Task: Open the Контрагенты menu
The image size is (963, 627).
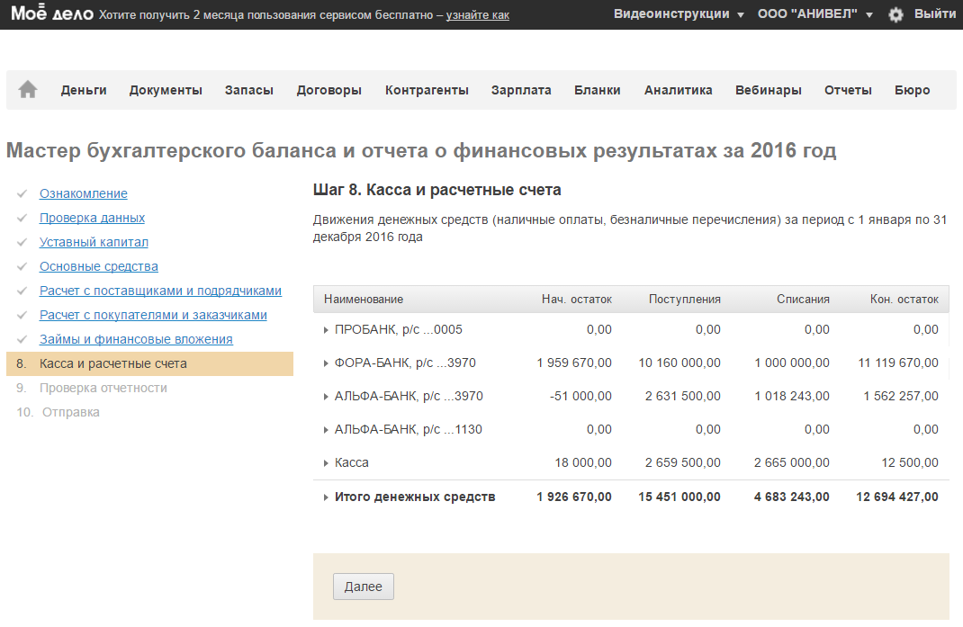Action: tap(427, 90)
